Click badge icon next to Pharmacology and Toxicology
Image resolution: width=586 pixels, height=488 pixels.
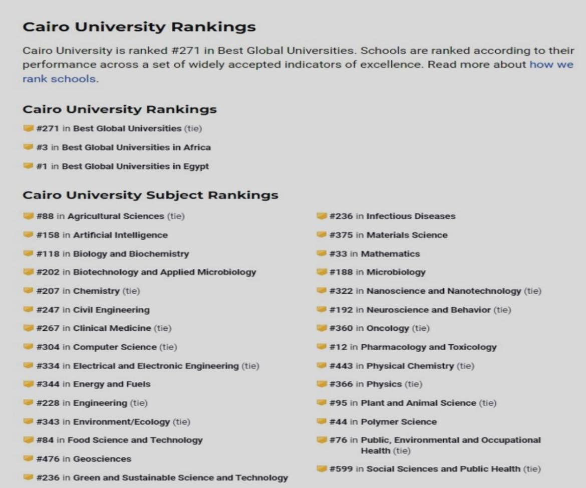point(322,347)
